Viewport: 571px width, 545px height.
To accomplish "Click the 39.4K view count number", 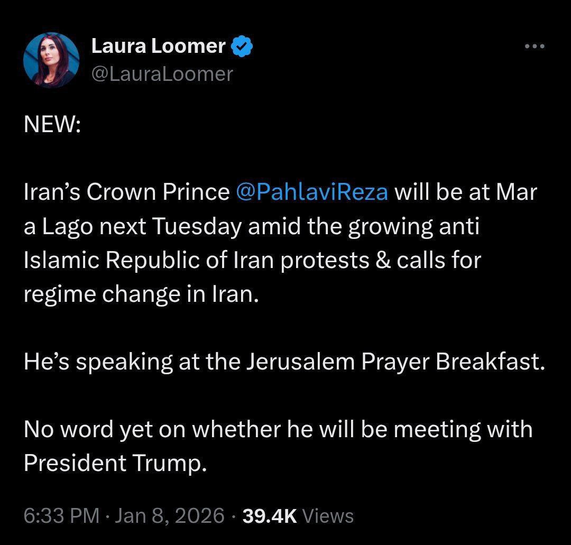I will pyautogui.click(x=270, y=515).
